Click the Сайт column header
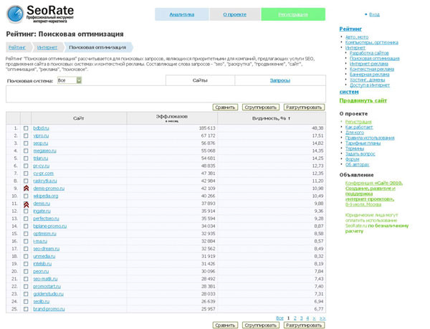This screenshot has width=430, height=329. pyautogui.click(x=78, y=118)
